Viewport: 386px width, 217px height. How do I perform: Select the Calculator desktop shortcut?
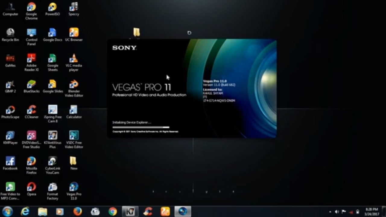pos(74,112)
